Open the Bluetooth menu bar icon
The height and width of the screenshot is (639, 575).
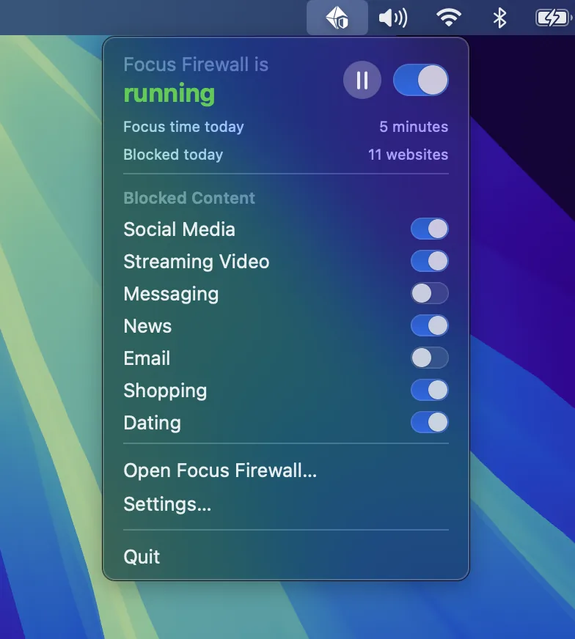pyautogui.click(x=499, y=18)
